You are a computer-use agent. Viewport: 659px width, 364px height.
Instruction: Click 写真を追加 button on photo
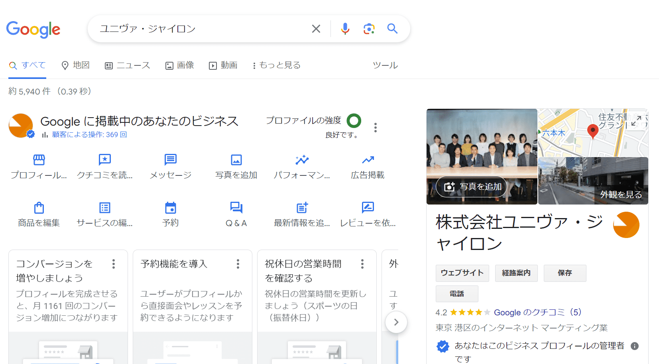click(x=472, y=187)
